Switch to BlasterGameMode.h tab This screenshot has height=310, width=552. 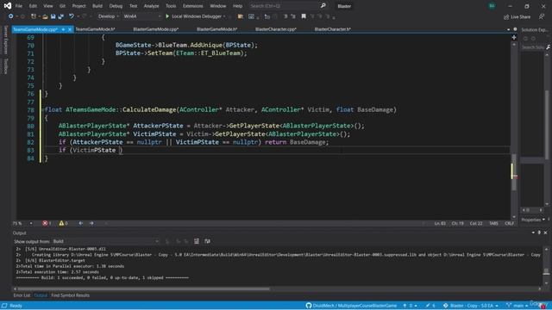pos(216,29)
